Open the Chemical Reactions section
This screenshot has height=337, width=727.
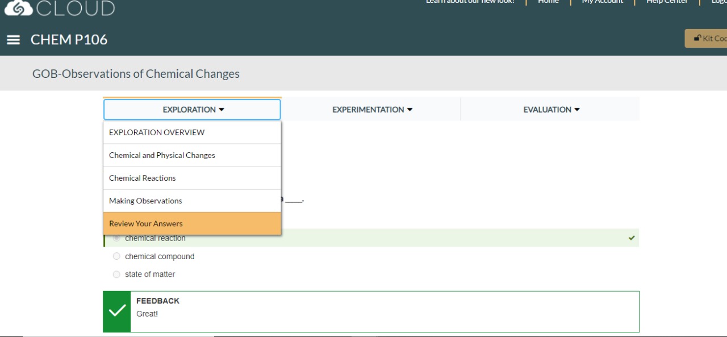click(x=143, y=178)
